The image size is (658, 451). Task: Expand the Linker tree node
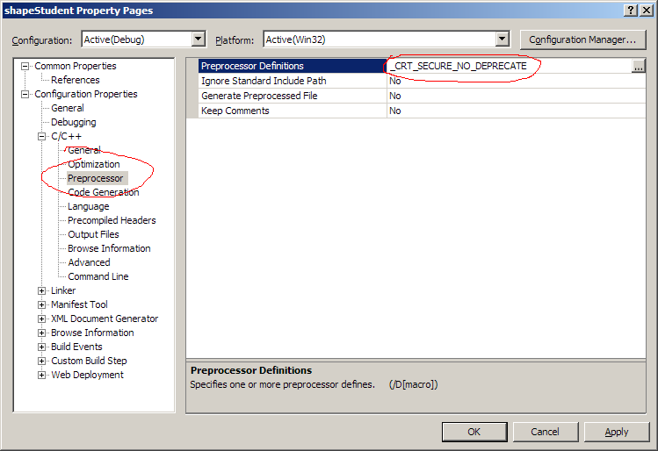point(42,290)
